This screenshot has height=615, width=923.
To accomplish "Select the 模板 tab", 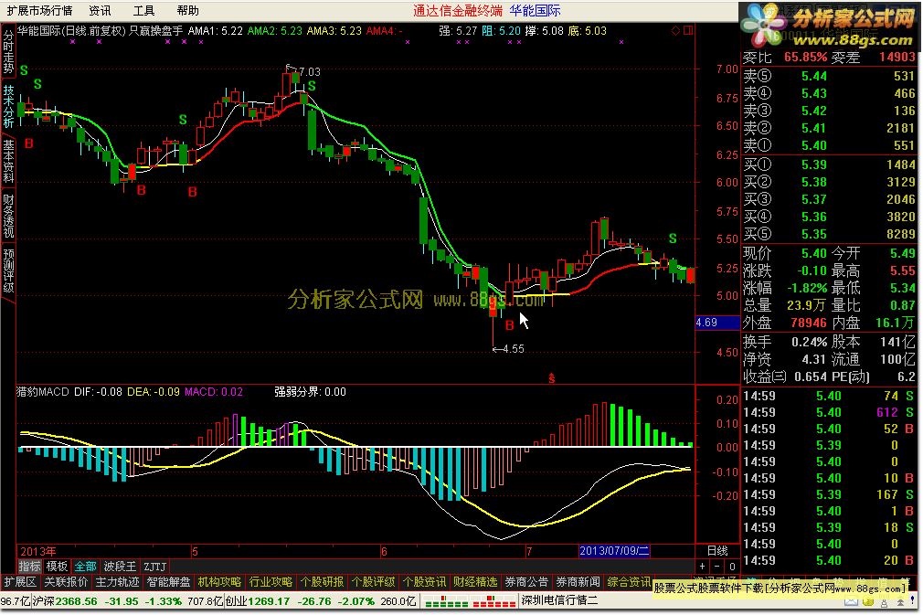I will 57,567.
